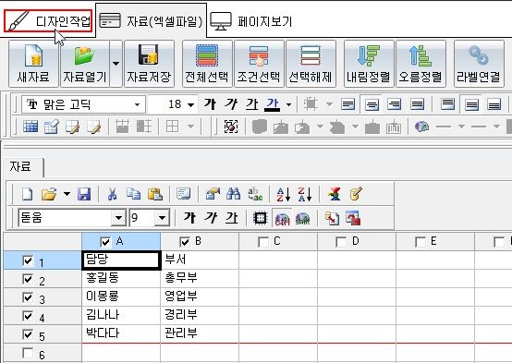Click the binoculars find icon
Image resolution: width=512 pixels, height=363 pixels.
(x=234, y=194)
